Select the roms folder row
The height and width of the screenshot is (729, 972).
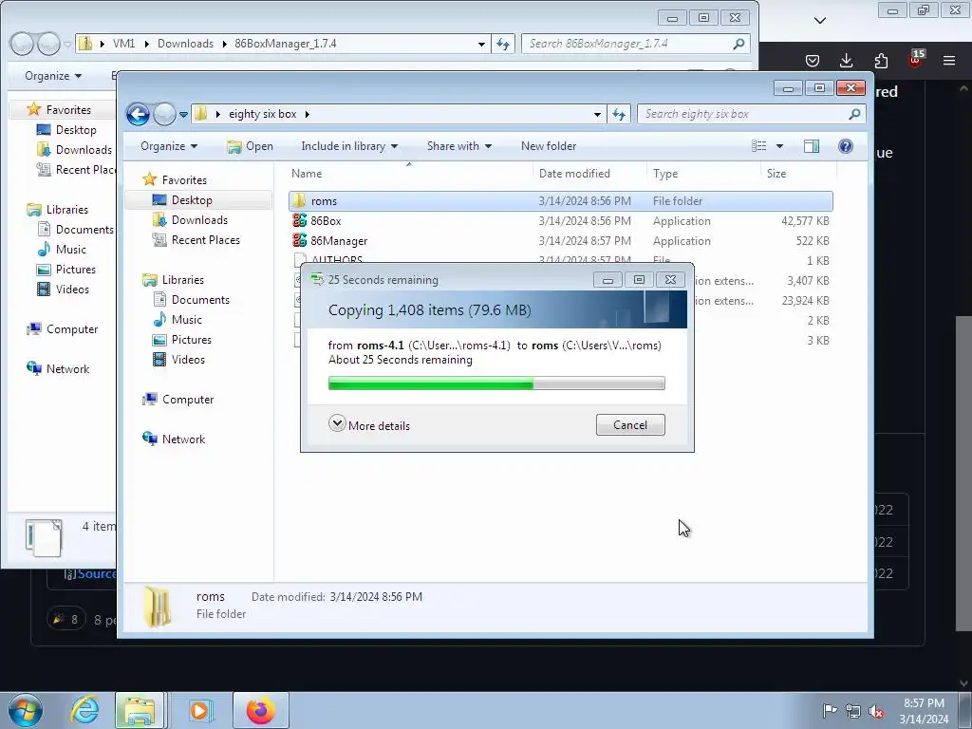click(x=560, y=201)
